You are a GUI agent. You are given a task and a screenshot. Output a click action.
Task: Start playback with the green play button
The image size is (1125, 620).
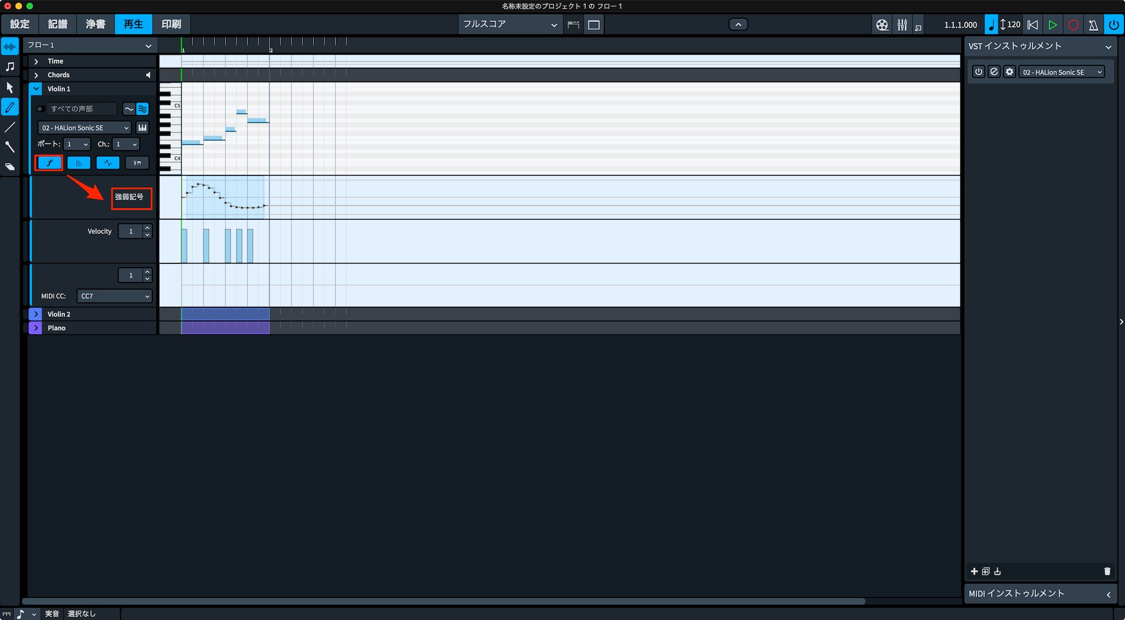coord(1052,25)
